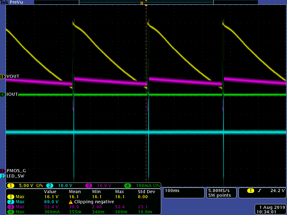Screen dimensions: 287x215
Task: Click the IOUT waveform label
Action: pyautogui.click(x=12, y=94)
